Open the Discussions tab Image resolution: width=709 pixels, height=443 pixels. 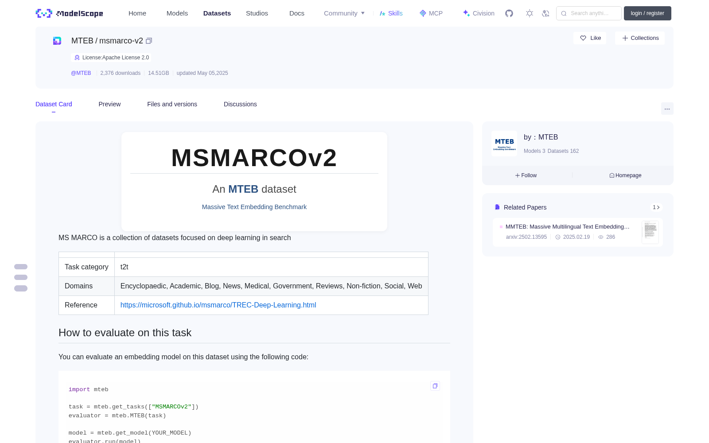[x=240, y=104]
